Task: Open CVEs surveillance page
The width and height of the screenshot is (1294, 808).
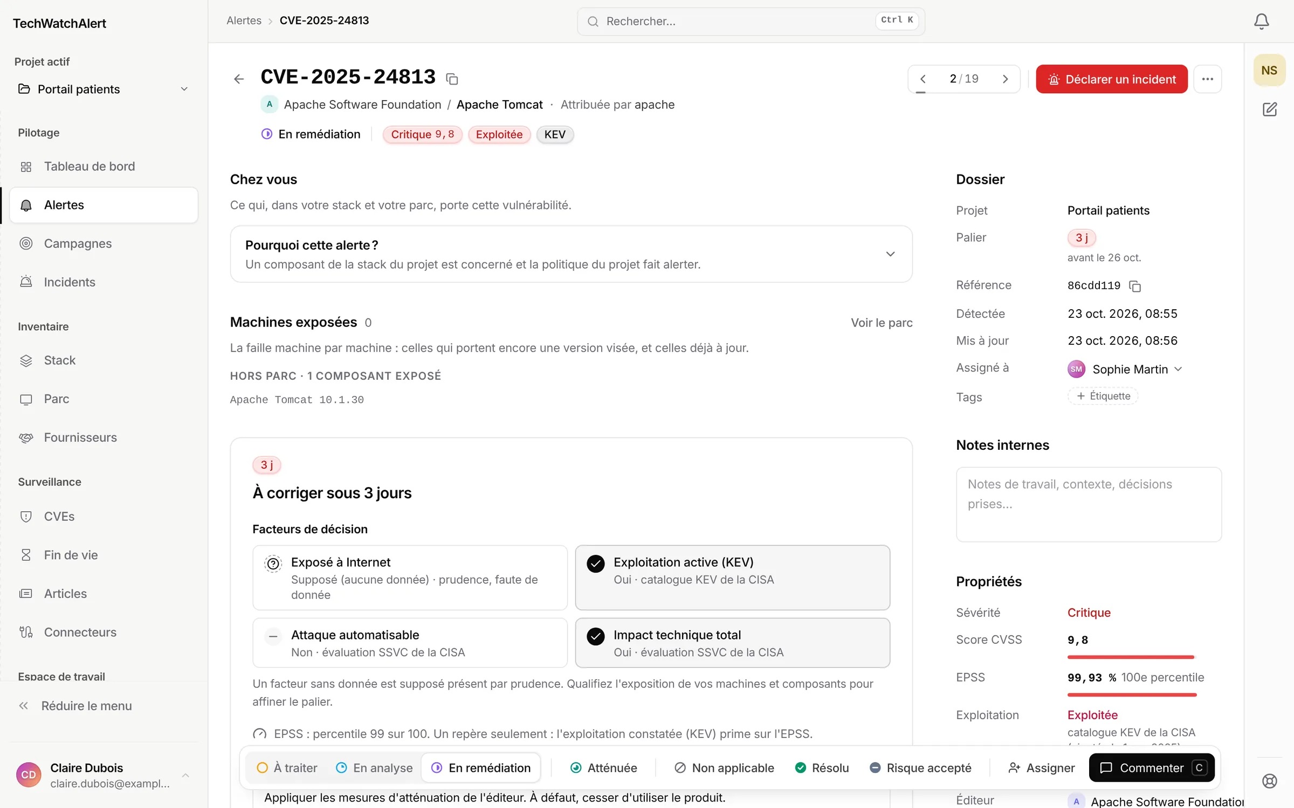Action: 104,517
